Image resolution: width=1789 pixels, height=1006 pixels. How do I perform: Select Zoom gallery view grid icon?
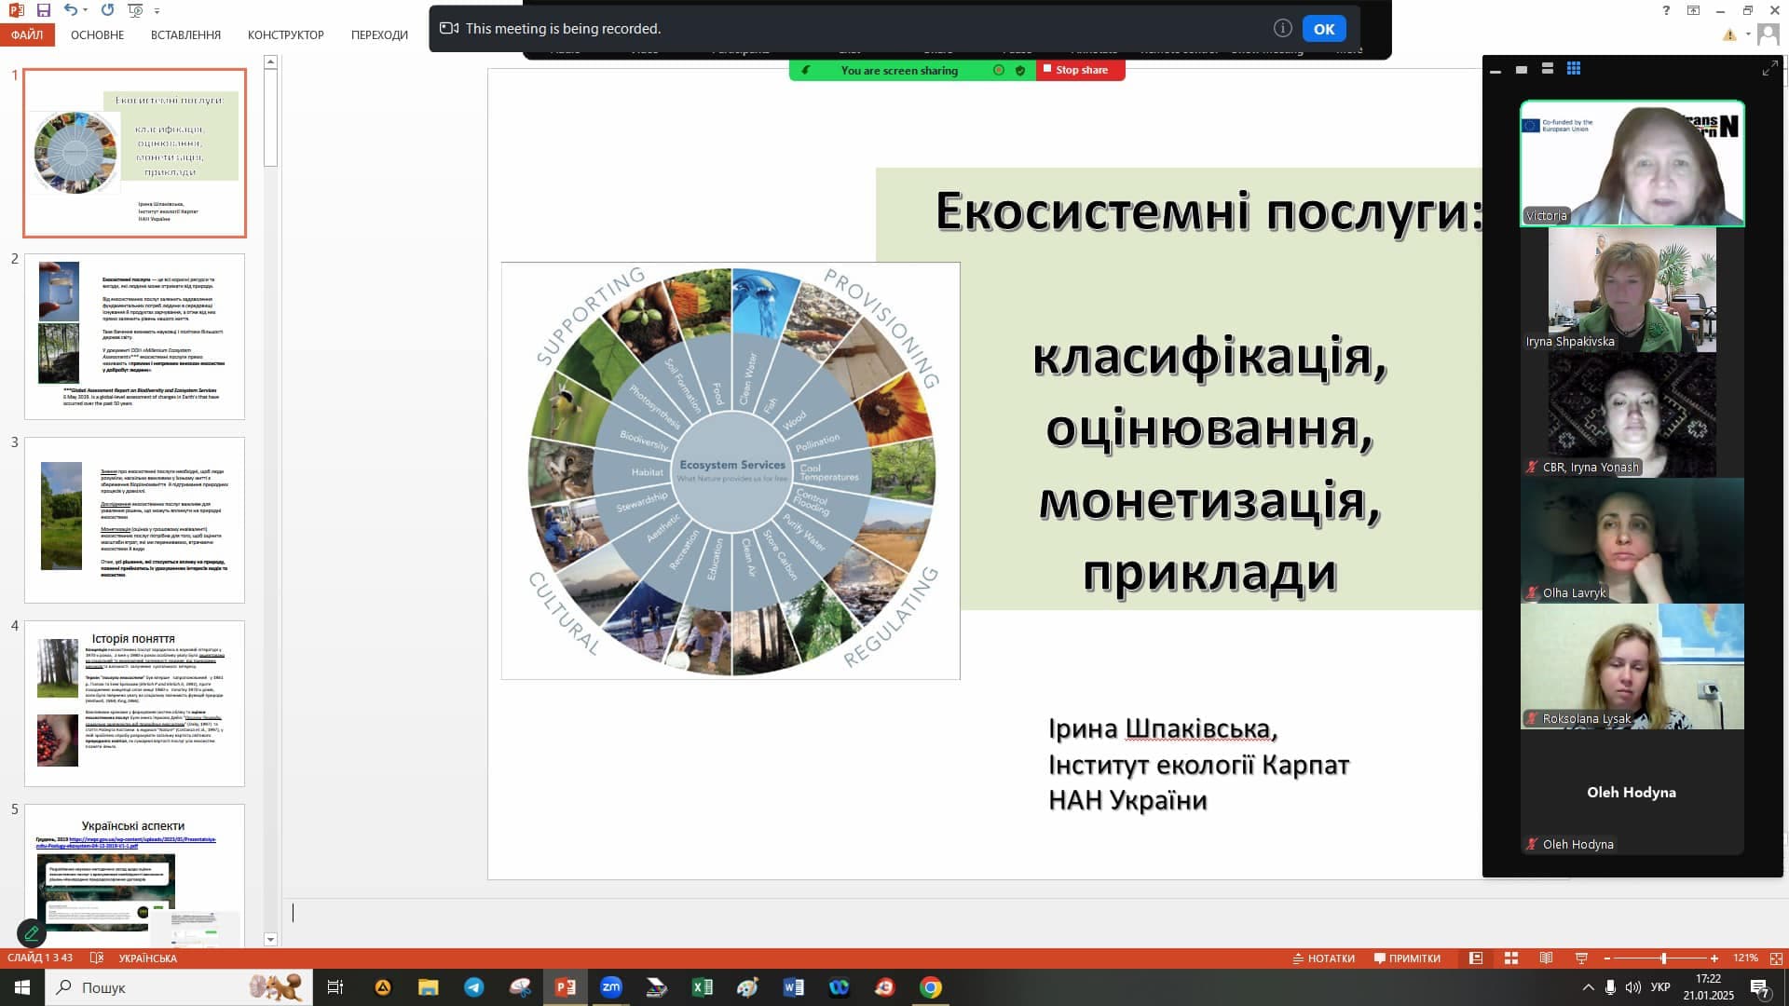coord(1574,69)
